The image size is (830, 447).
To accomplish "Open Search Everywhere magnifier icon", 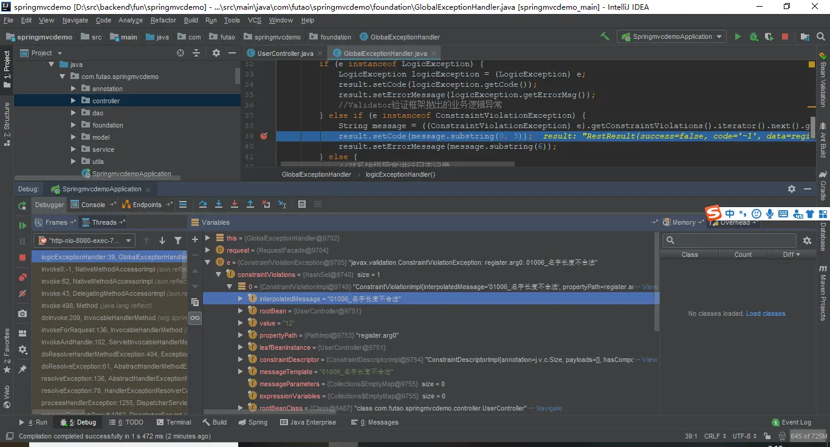I will pyautogui.click(x=821, y=36).
